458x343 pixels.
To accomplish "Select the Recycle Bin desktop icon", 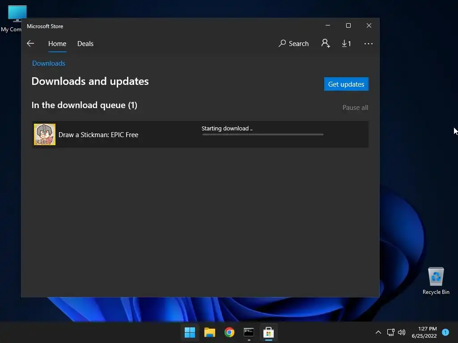I will coord(436,280).
